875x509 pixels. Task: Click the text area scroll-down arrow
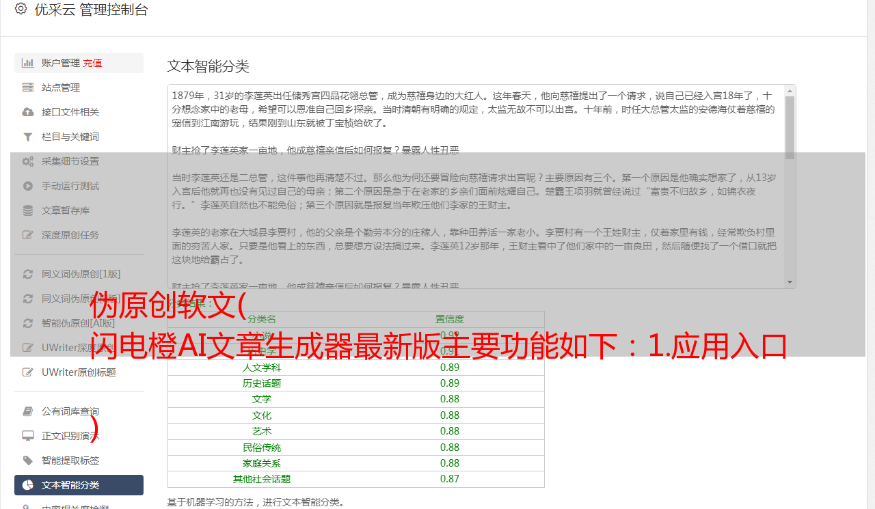coord(790,282)
